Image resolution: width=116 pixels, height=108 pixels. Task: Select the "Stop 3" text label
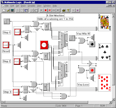[7, 92]
